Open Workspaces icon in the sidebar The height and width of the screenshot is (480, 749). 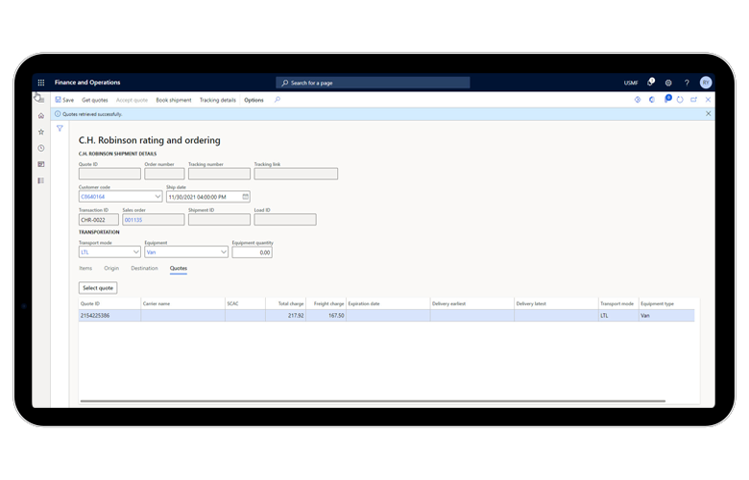point(41,164)
